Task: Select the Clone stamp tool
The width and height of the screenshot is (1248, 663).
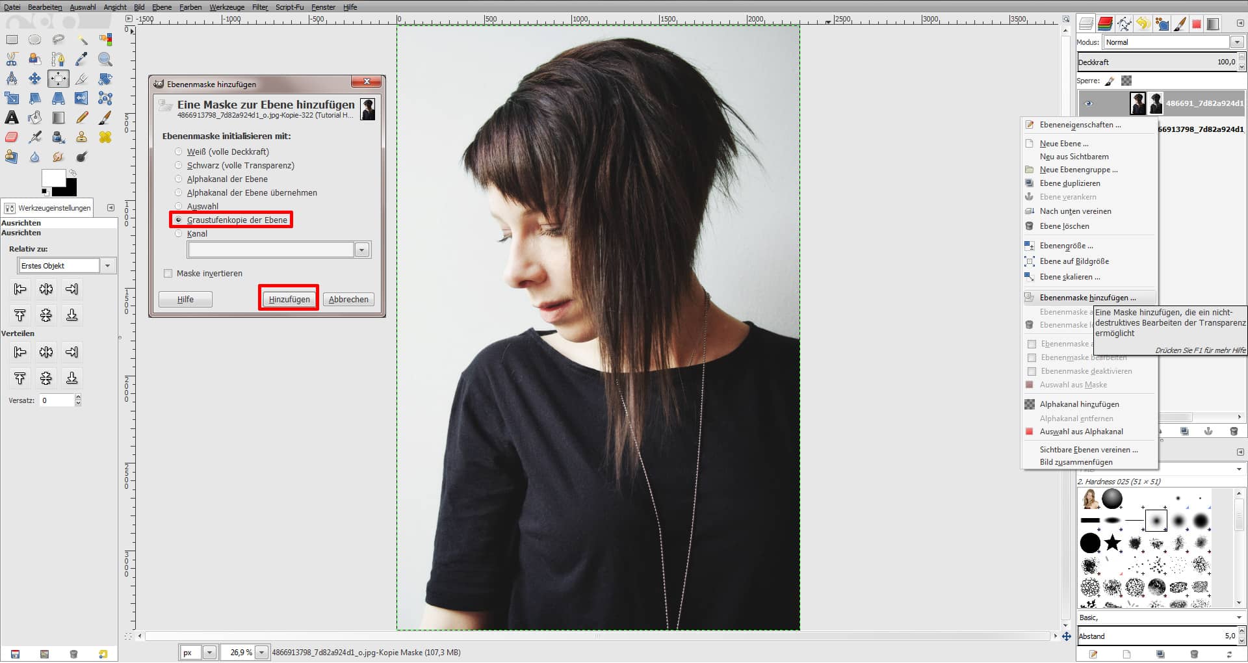Action: (81, 137)
